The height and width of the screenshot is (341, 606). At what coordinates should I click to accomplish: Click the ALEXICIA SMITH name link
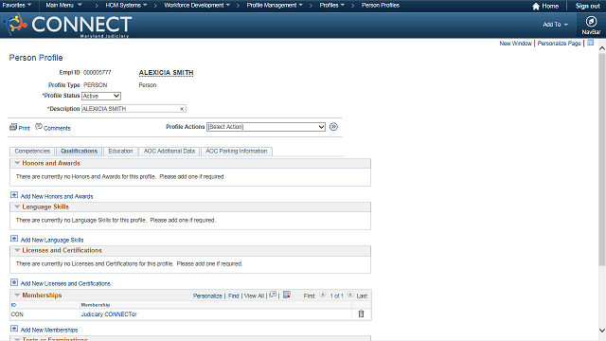(167, 73)
